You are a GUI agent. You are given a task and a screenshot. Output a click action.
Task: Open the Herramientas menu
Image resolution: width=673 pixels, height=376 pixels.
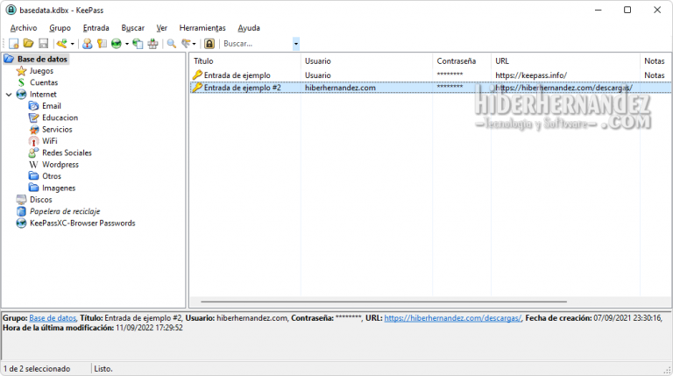pos(202,28)
